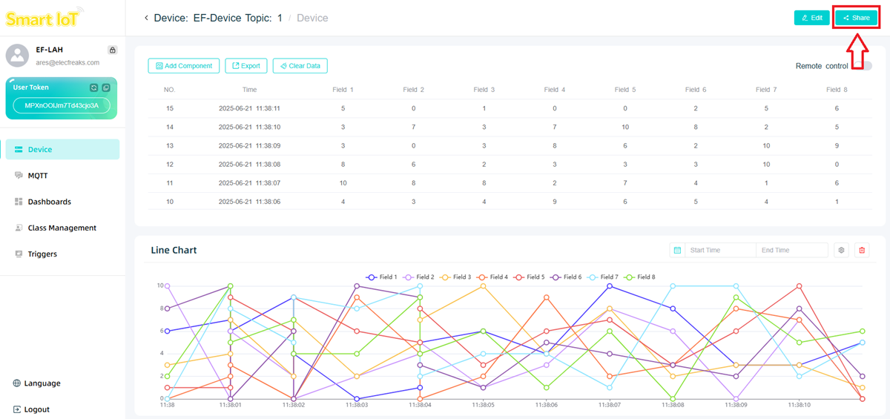Open the MQTT section
The image size is (890, 419).
coord(37,176)
